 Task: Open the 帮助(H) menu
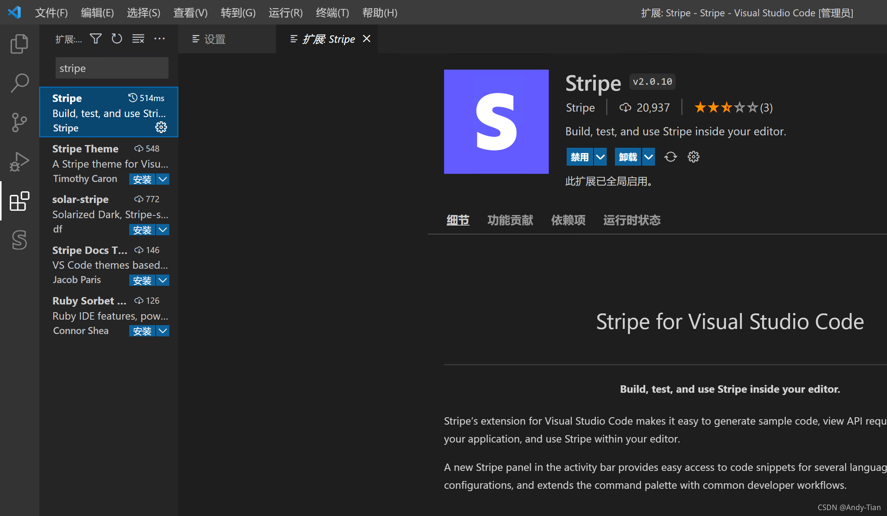point(380,13)
